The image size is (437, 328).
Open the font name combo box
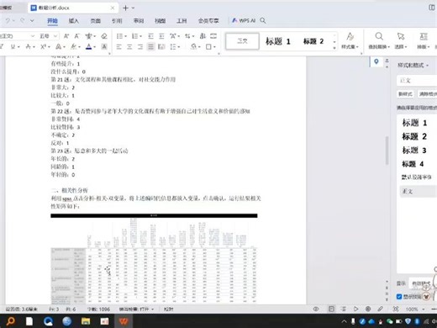coord(18,36)
